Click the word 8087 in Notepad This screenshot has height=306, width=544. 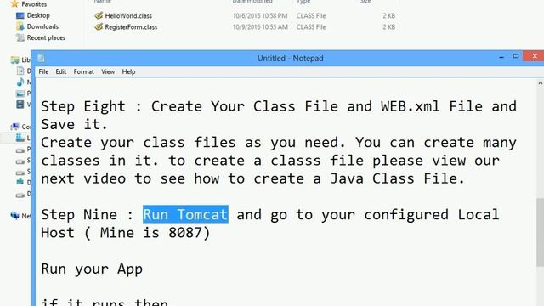[x=185, y=232]
